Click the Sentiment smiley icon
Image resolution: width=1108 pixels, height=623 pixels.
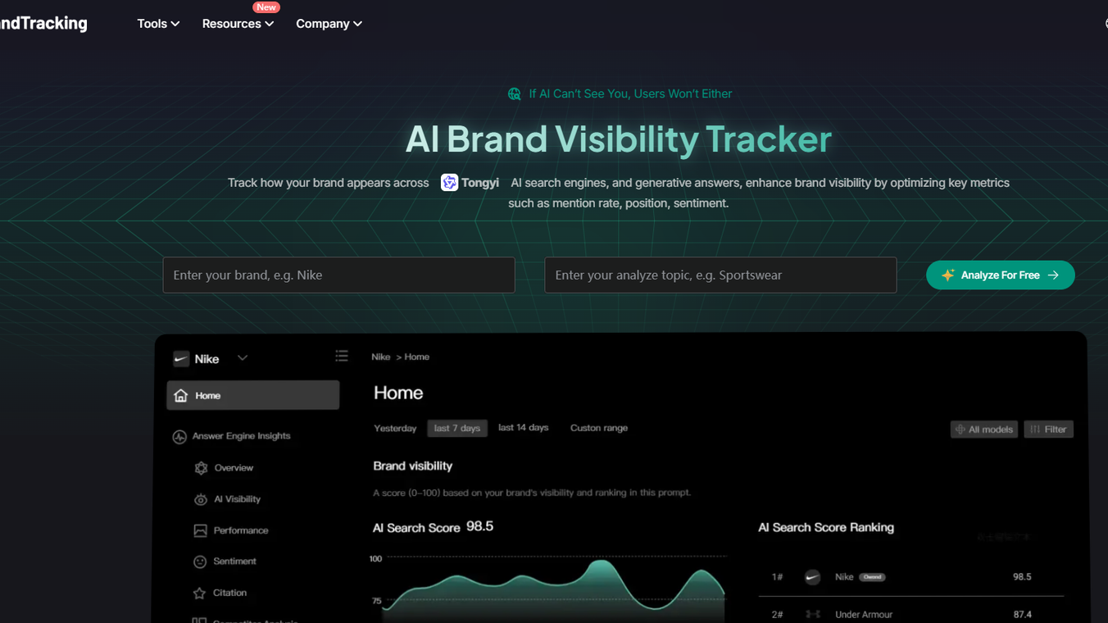pos(201,561)
